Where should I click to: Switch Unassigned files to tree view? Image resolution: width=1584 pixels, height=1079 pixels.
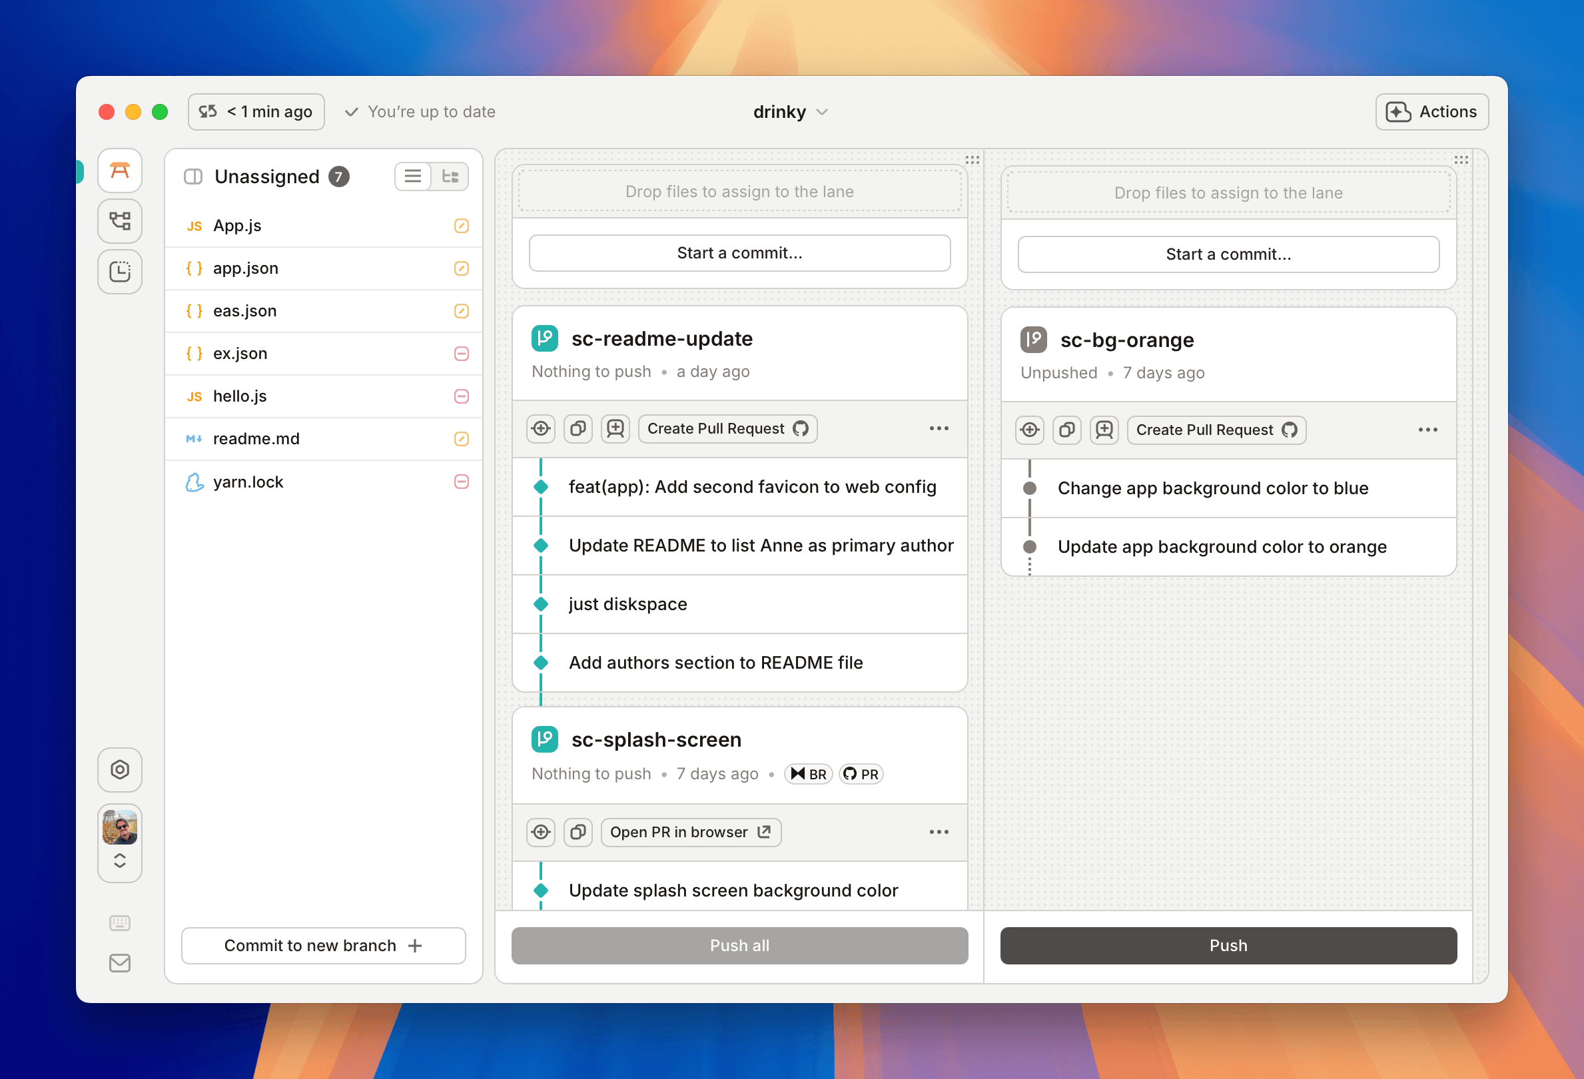click(450, 177)
